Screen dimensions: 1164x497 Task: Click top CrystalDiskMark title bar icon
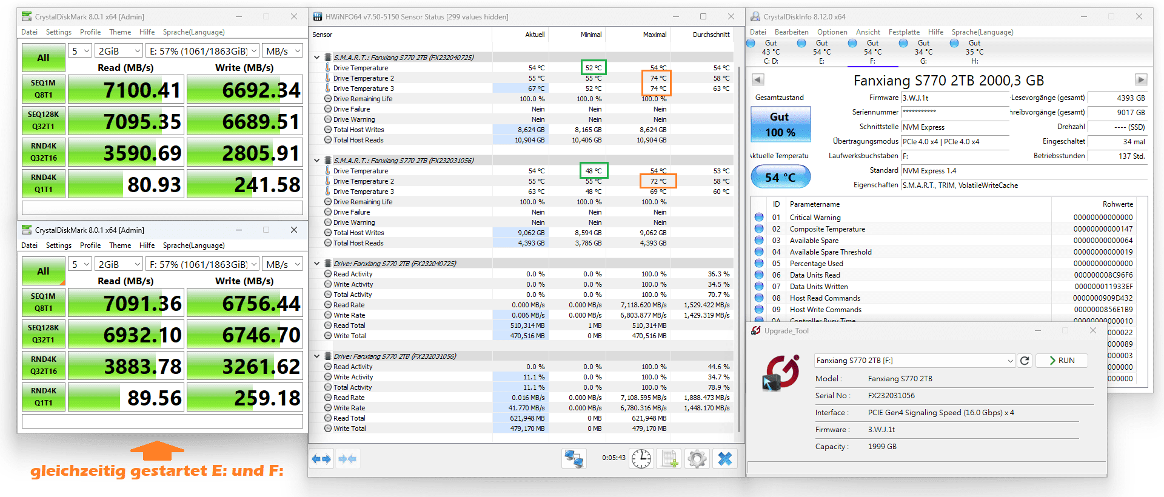click(x=27, y=16)
